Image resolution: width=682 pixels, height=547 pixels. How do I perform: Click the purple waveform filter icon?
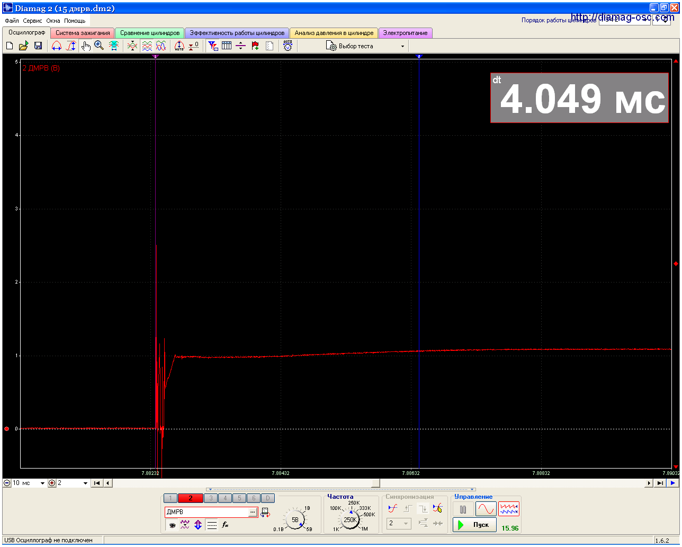click(185, 525)
